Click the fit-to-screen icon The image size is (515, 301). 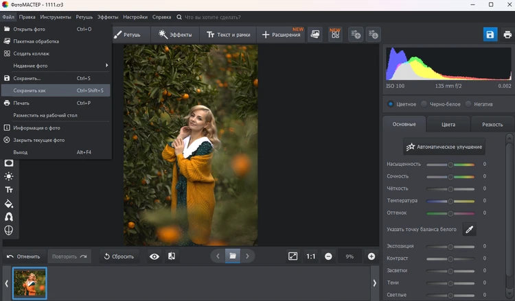(x=293, y=256)
